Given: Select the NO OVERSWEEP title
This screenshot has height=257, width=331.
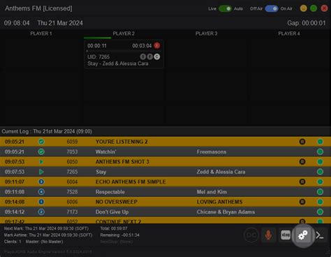Looking at the screenshot, I should [117, 202].
